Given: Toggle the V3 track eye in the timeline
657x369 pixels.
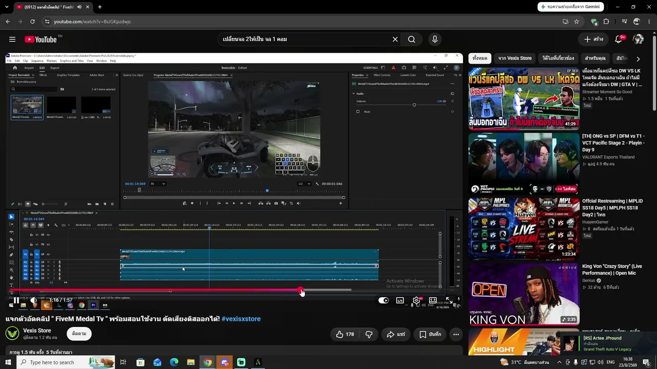Looking at the screenshot, I should (48, 235).
